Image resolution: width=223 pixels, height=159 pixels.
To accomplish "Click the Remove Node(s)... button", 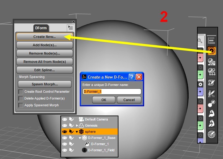I will (45, 53).
